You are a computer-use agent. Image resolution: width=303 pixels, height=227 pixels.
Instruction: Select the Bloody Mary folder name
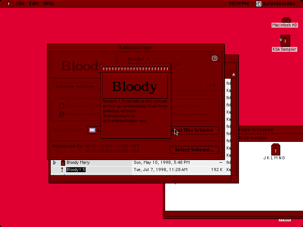[78, 163]
